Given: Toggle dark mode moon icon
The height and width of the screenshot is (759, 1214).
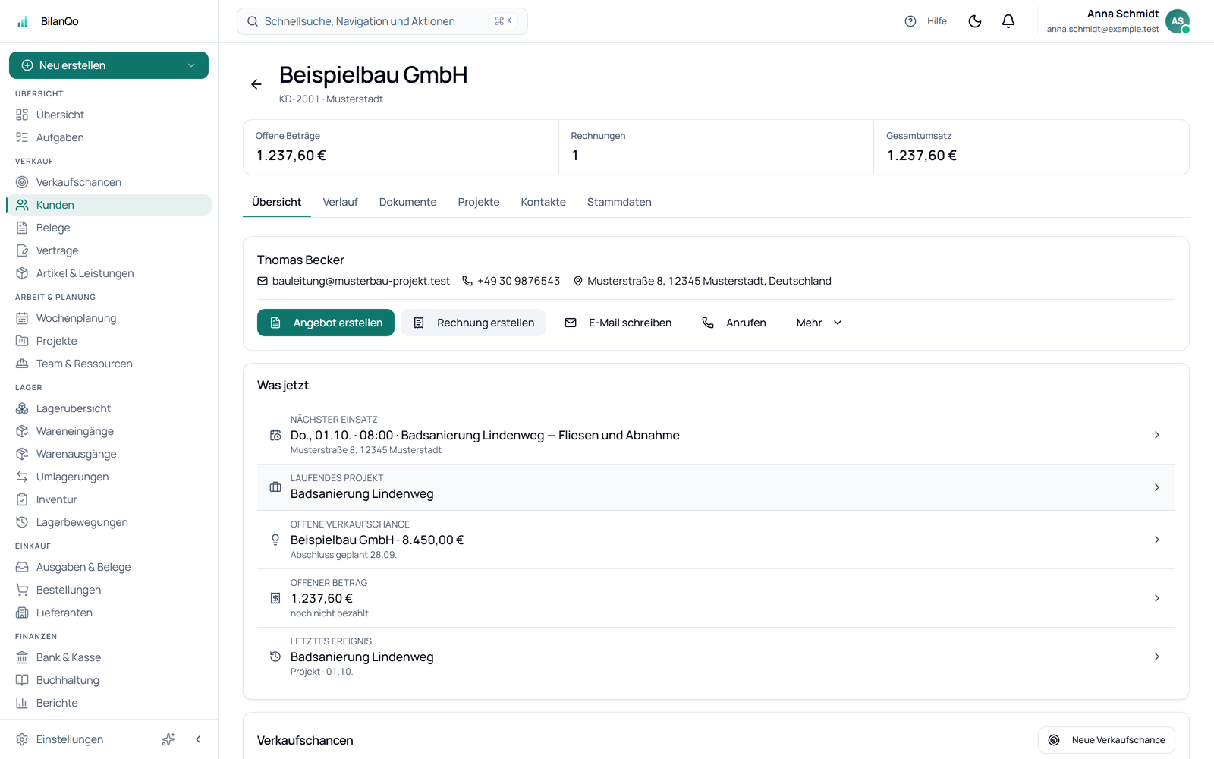Looking at the screenshot, I should (975, 21).
